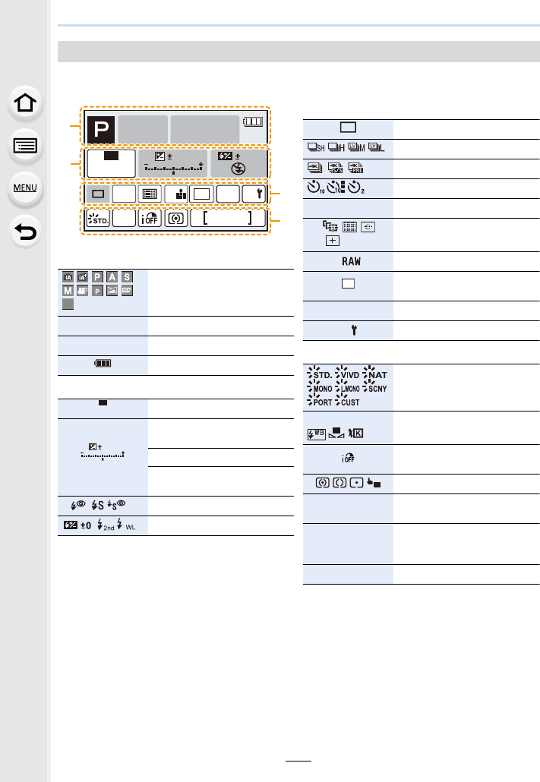
Task: Click bracketed remaining-shots box in screen diagram
Action: click(x=228, y=219)
